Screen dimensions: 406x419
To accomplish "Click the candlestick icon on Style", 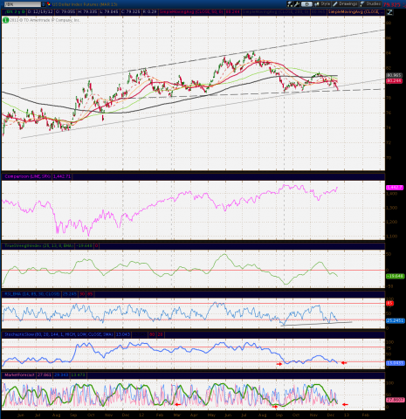I will tap(317, 4).
